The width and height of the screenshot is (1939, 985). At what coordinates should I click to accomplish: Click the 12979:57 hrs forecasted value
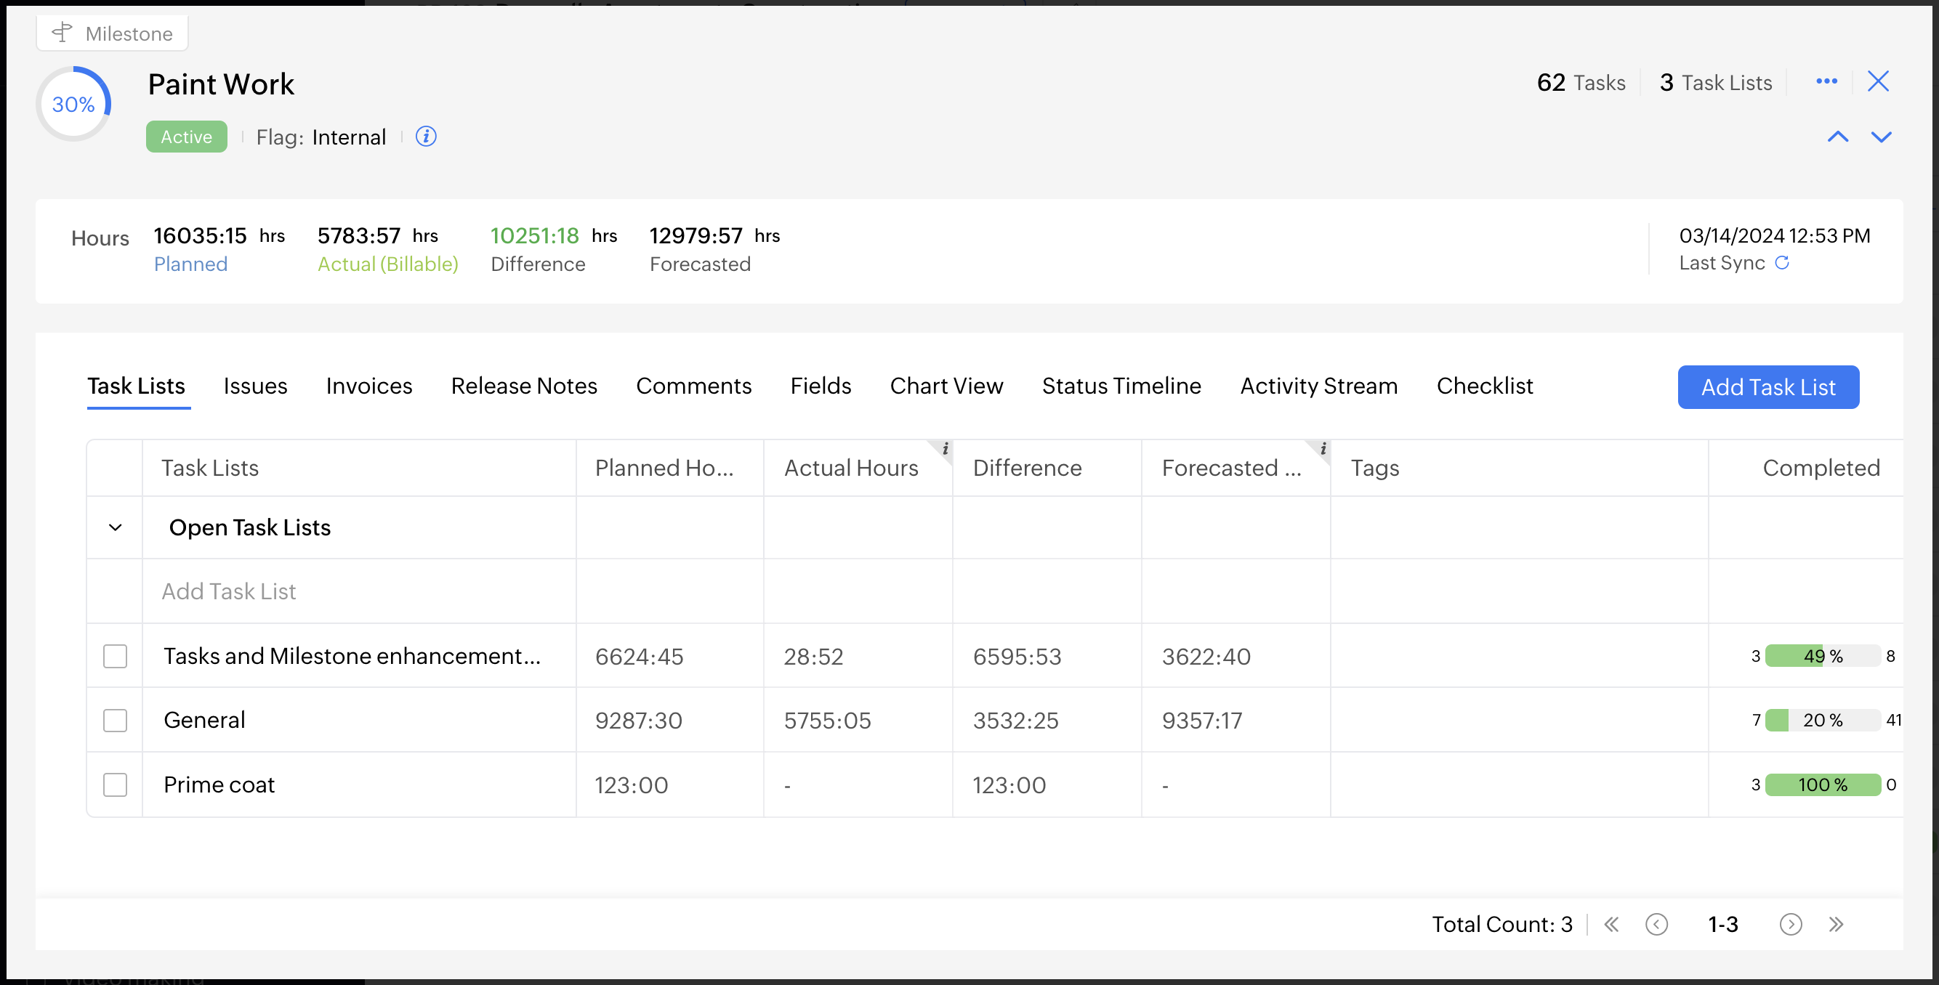coord(714,235)
